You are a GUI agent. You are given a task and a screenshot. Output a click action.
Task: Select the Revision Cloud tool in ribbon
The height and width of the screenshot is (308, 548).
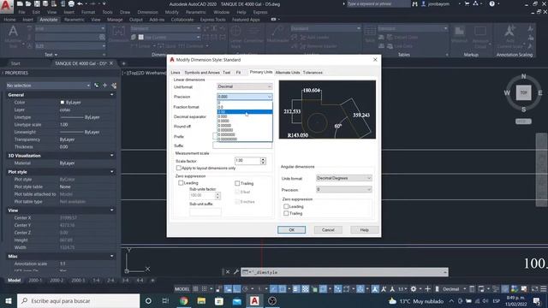480,37
